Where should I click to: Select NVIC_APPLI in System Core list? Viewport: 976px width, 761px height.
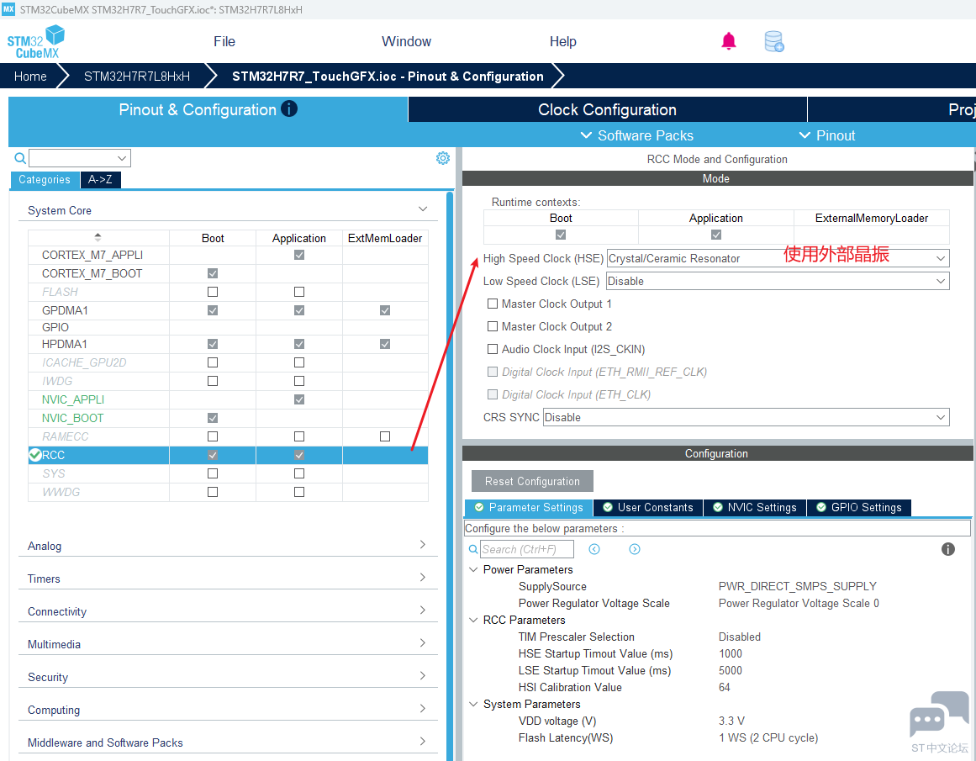click(73, 399)
